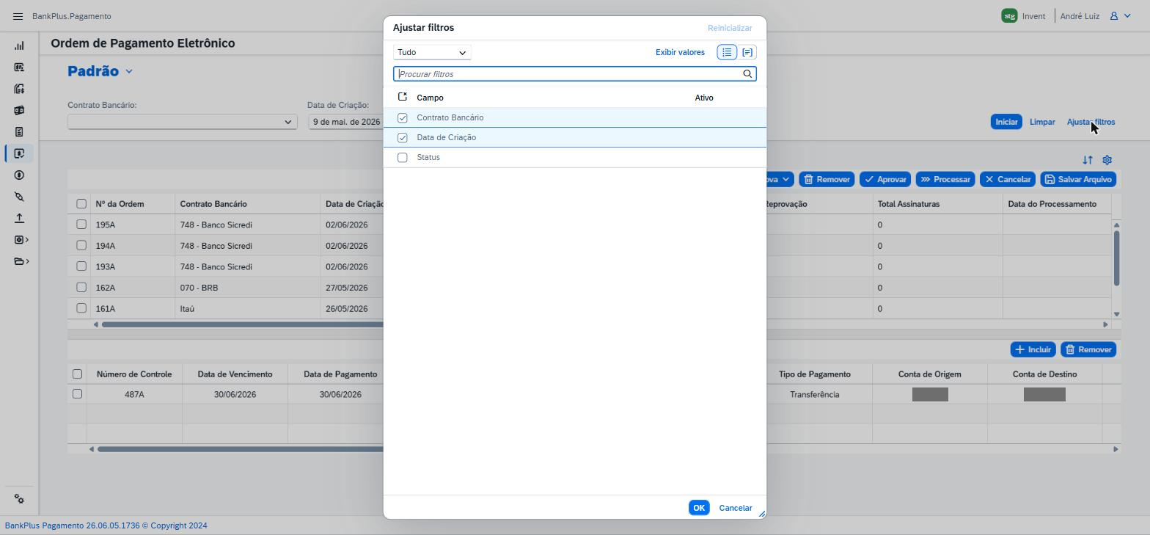Click the select-all icon in Campo header
Image resolution: width=1150 pixels, height=535 pixels.
pyautogui.click(x=402, y=97)
